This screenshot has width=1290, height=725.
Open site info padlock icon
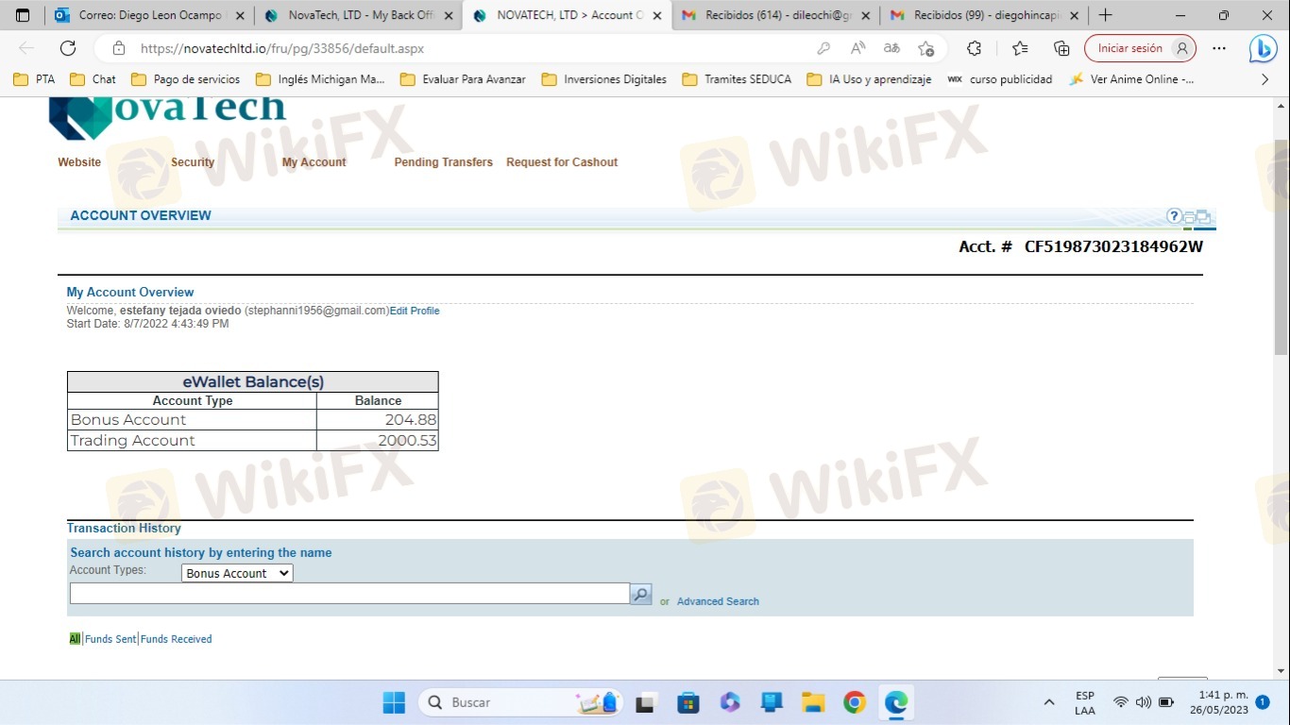tap(118, 48)
